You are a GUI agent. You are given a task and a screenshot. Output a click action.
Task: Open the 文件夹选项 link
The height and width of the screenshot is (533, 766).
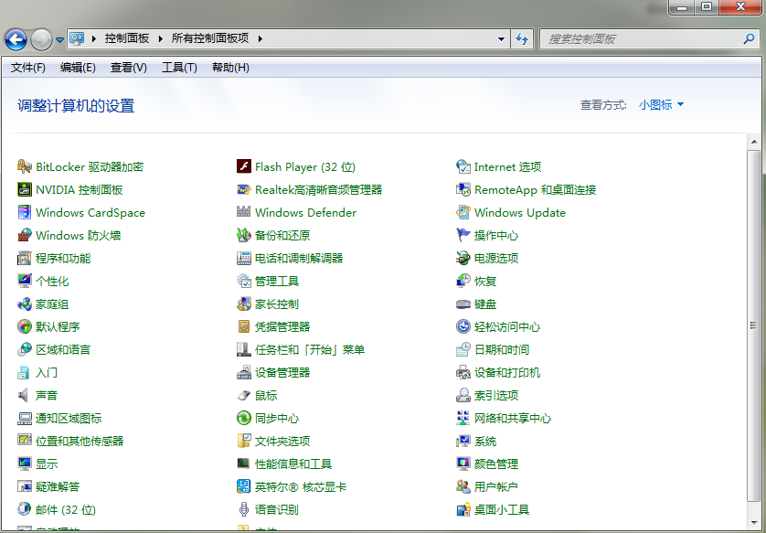point(282,442)
